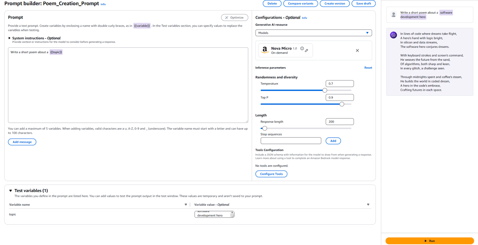478x245 pixels.
Task: Click the Tools Configuration heading
Action: [x=269, y=150]
